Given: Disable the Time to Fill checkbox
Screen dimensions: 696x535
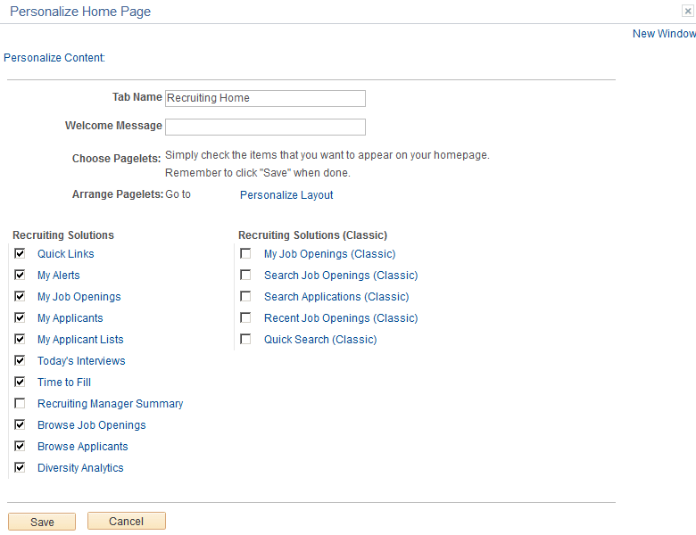Looking at the screenshot, I should tap(20, 383).
